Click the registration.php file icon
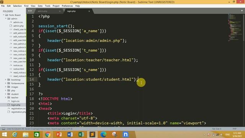Image resolution: width=245 pixels, height=138 pixels. point(9,112)
